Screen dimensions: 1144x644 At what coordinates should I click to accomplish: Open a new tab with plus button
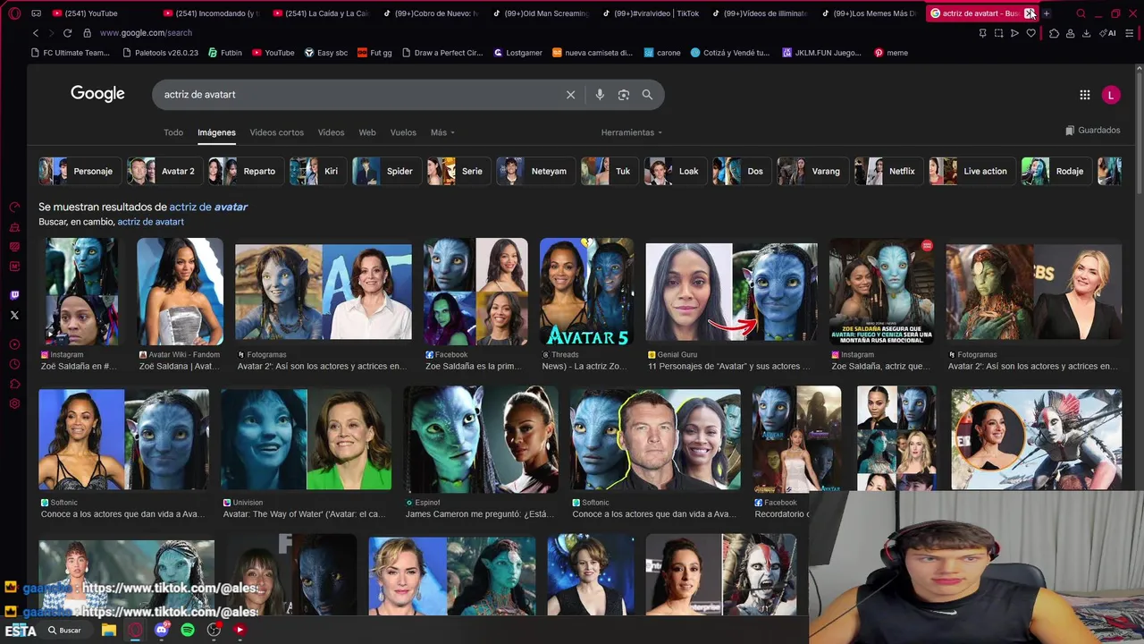pos(1047,13)
